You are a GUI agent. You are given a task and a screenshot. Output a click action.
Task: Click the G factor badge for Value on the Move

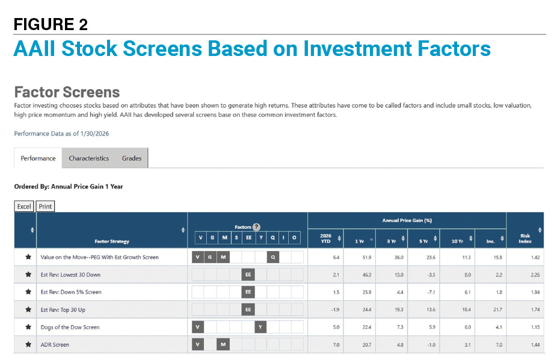pyautogui.click(x=211, y=256)
